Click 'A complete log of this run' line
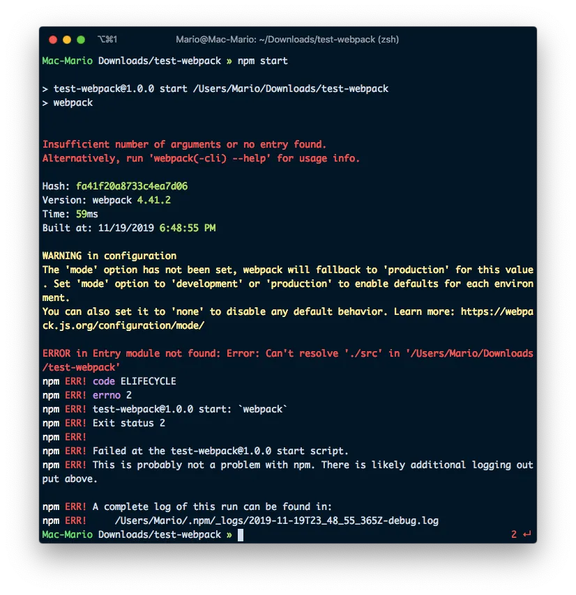The image size is (576, 595). coord(187,507)
